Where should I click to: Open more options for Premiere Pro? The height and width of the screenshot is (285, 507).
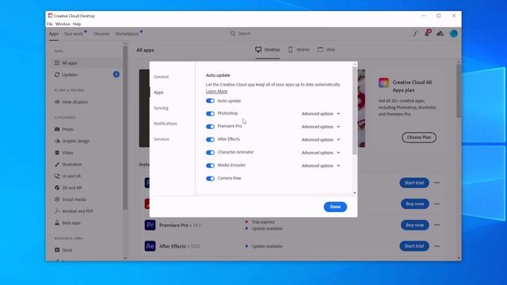coord(437,225)
